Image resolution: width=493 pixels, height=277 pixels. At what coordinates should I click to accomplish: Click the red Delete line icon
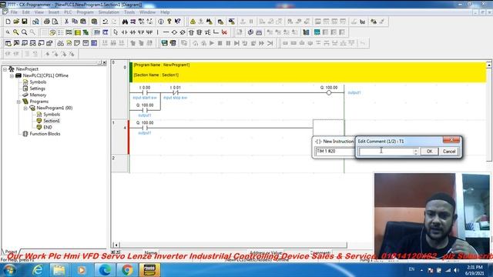224,32
